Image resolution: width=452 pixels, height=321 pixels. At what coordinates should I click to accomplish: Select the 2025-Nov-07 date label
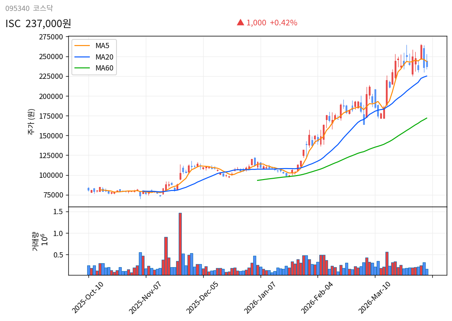[x=146, y=297]
